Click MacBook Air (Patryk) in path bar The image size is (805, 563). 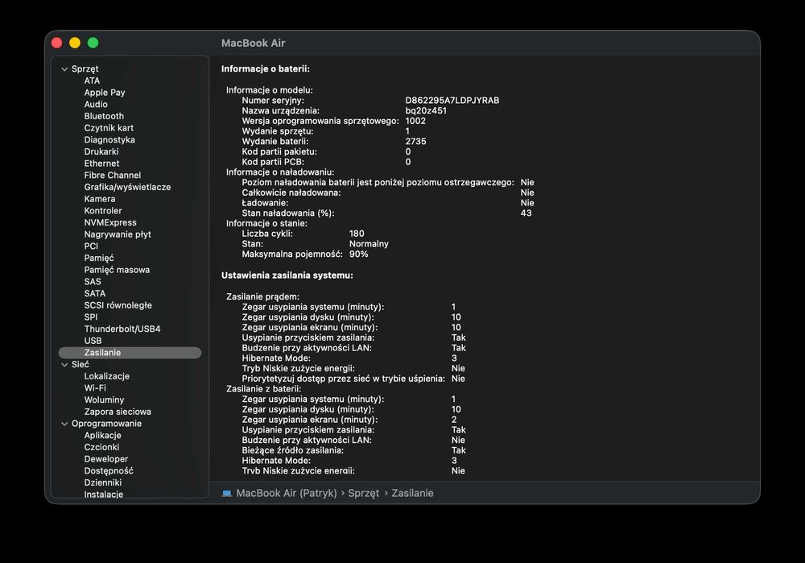(287, 493)
